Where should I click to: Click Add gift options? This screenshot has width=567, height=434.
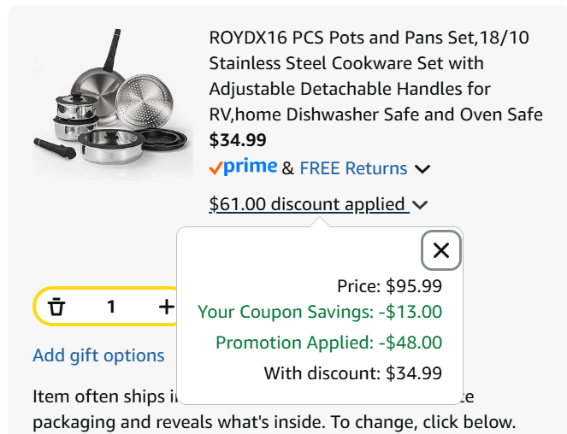coord(98,355)
